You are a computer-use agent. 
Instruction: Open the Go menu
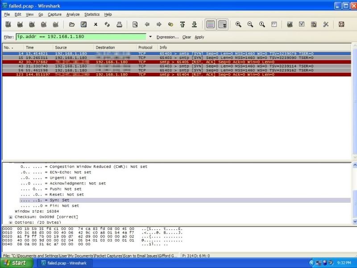click(x=41, y=14)
